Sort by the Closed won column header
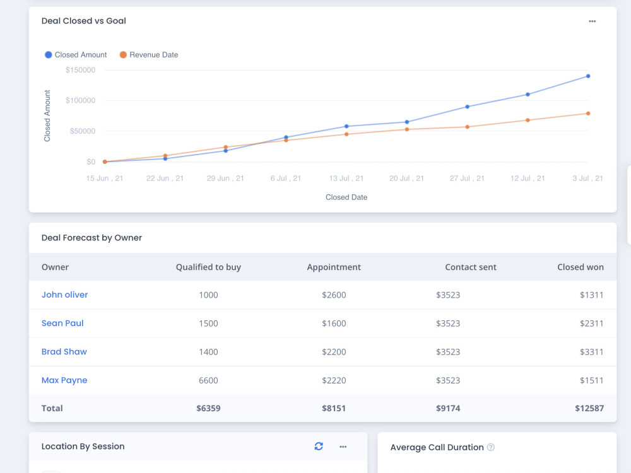 click(581, 267)
